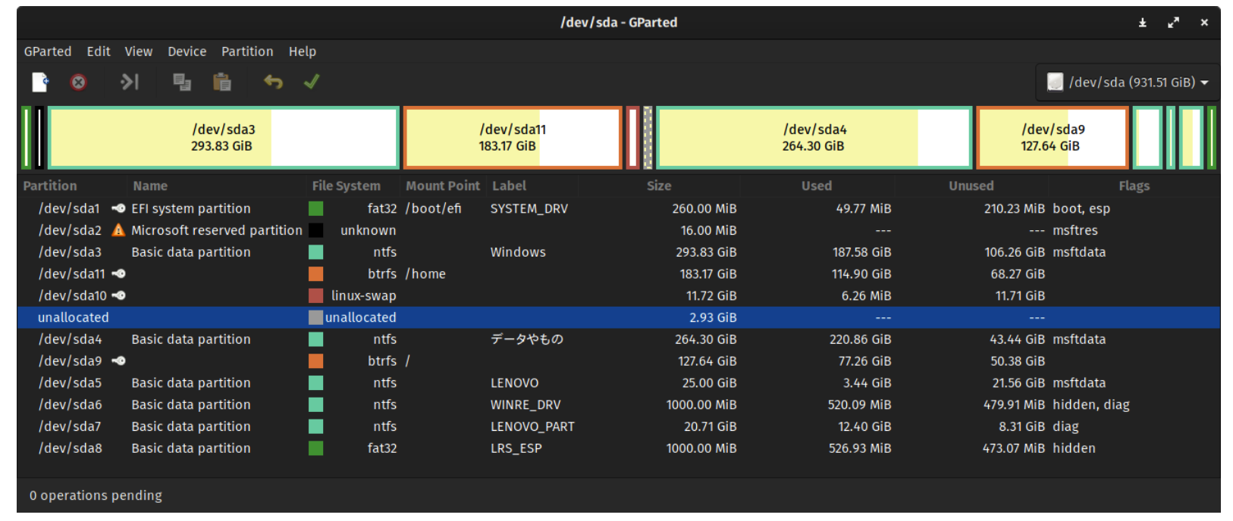Click key icon on /dev/sda1 row
The image size is (1233, 521).
click(119, 208)
